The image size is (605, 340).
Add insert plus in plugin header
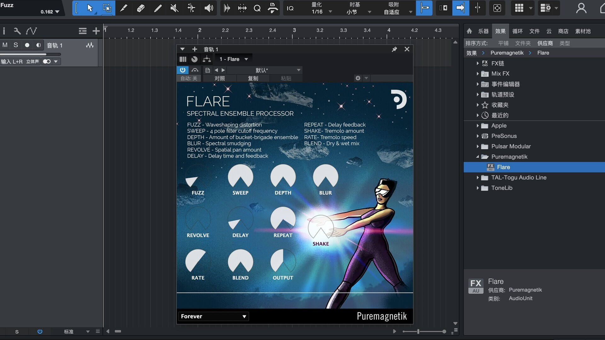coord(195,49)
